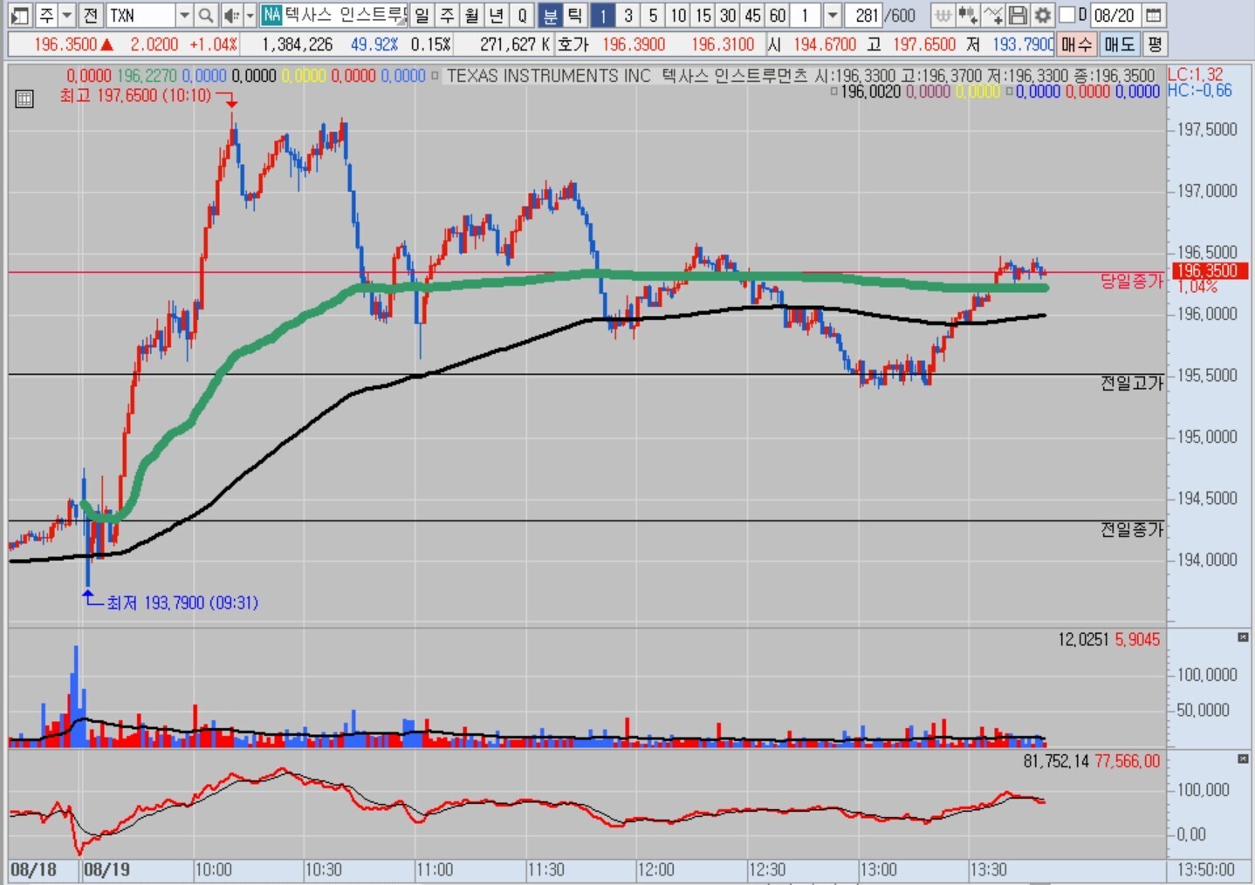This screenshot has height=885, width=1255.
Task: Close the bottom oscillator panel
Action: (1243, 759)
